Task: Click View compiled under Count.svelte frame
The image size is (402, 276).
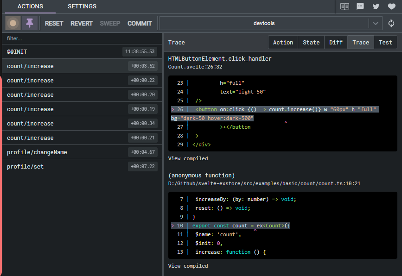Action: pyautogui.click(x=188, y=158)
